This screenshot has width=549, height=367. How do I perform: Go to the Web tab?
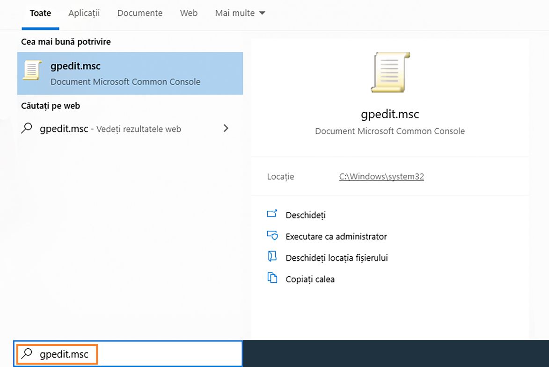189,13
